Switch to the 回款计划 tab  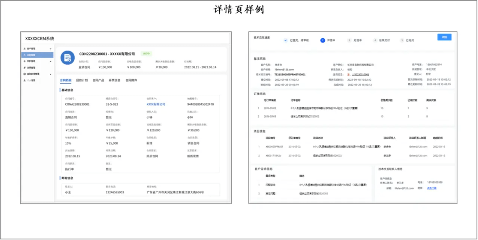pos(82,80)
